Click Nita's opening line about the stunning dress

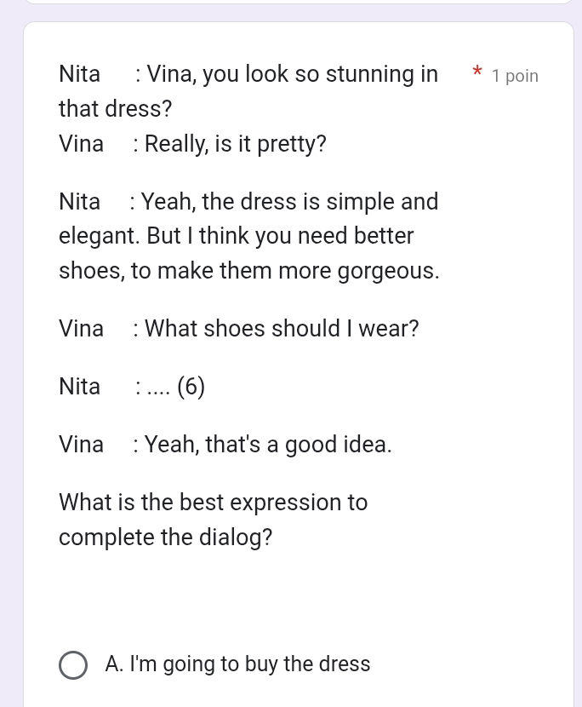coord(248,74)
